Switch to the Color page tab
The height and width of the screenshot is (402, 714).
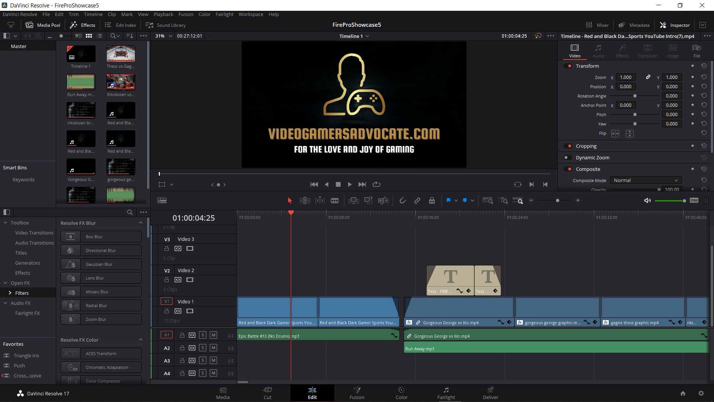tap(401, 393)
